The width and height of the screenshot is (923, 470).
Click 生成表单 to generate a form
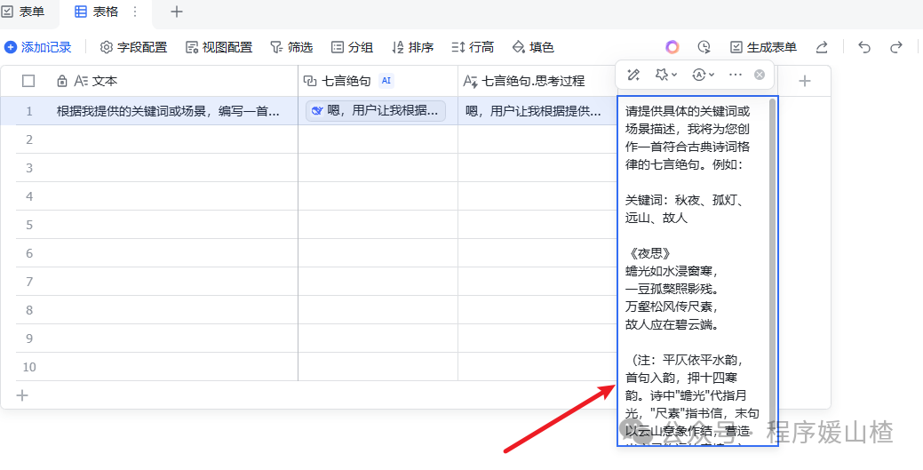[763, 47]
